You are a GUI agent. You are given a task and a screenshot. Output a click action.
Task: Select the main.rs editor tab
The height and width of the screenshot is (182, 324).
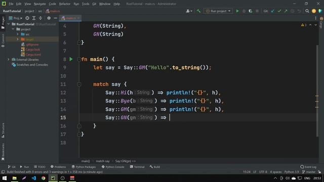(x=70, y=18)
